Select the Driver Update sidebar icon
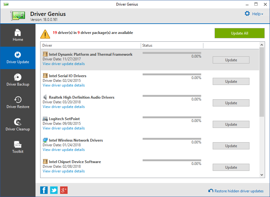Screen dimensions: 270x197 coord(18,55)
